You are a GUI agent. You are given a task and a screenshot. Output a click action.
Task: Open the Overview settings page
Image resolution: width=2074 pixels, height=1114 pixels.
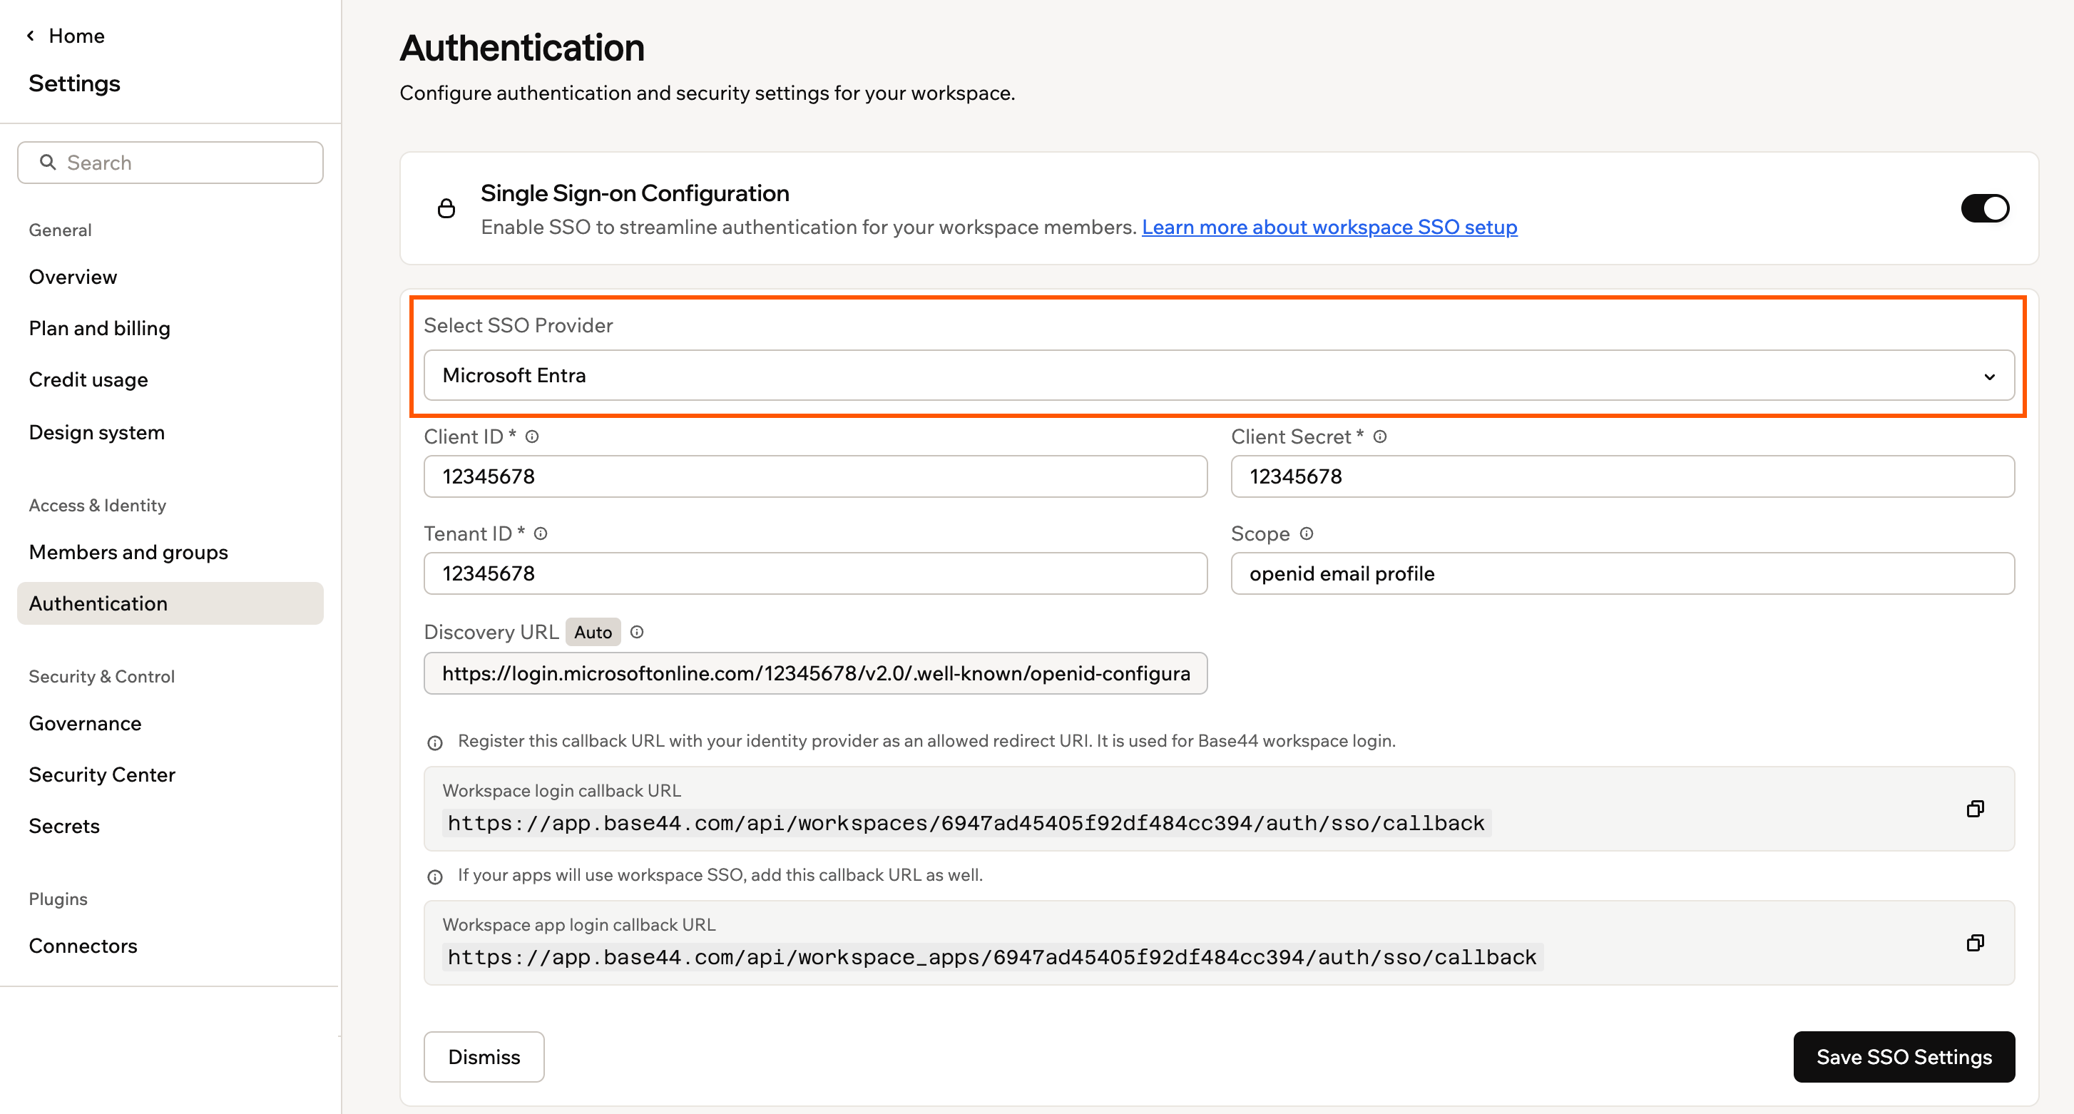[73, 277]
